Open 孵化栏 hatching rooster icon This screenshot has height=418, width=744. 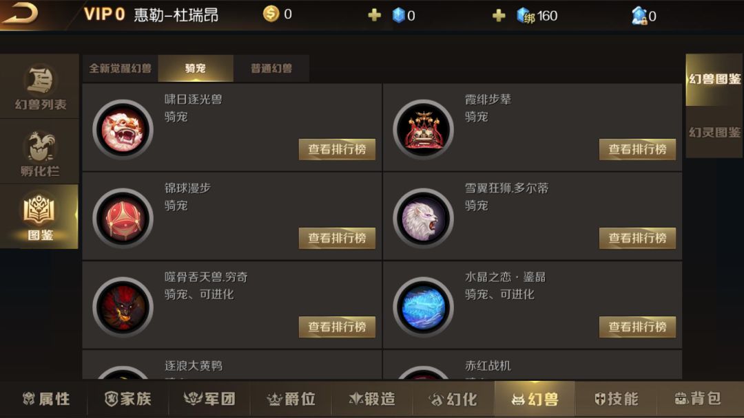(40, 146)
